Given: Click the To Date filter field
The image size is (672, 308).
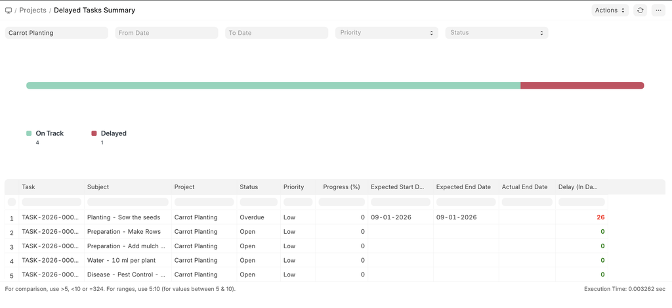Looking at the screenshot, I should (276, 33).
